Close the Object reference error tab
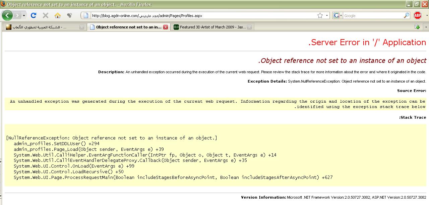The width and height of the screenshot is (429, 205). click(166, 27)
